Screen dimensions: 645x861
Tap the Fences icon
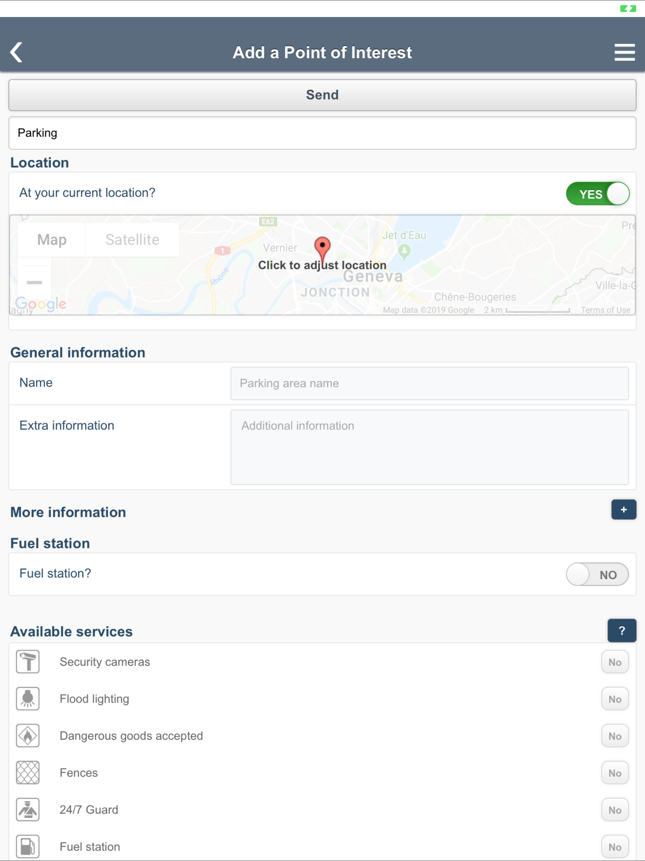point(28,773)
